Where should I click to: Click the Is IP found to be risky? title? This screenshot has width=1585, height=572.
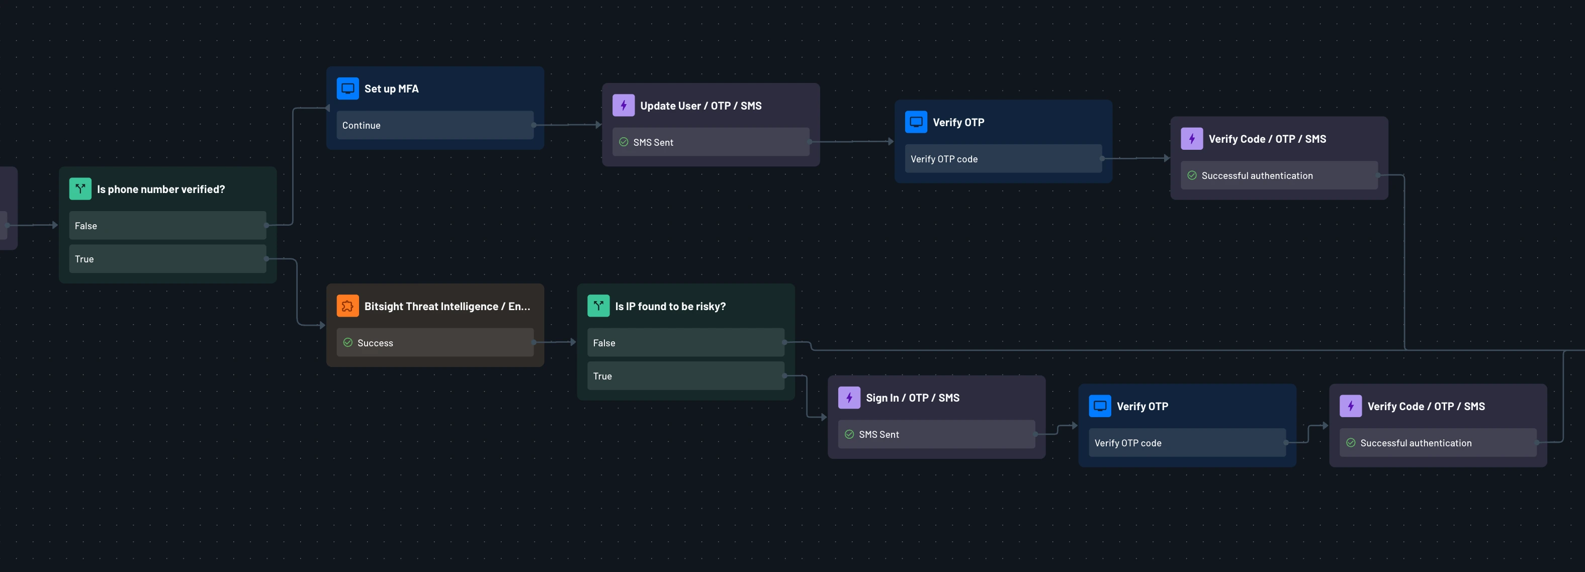coord(670,306)
